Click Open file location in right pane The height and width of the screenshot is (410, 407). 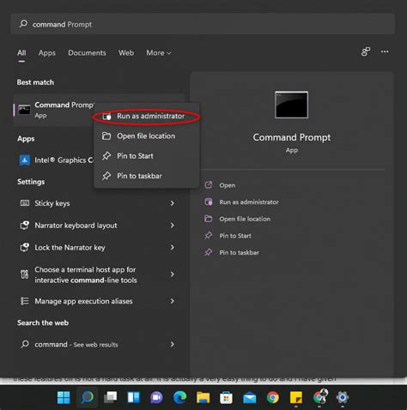(245, 219)
